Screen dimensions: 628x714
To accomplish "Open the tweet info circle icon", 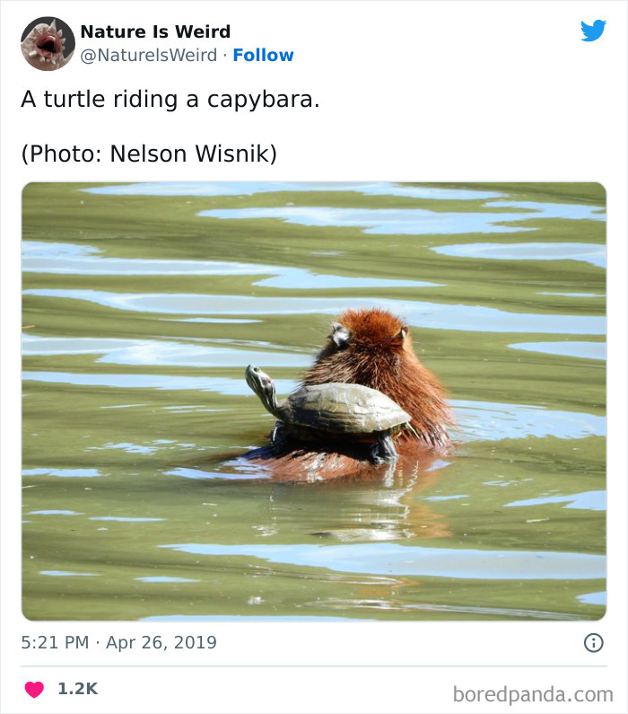I will pyautogui.click(x=593, y=642).
